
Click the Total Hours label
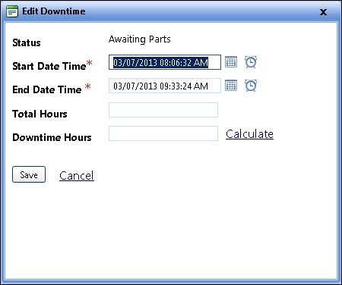coord(40,114)
